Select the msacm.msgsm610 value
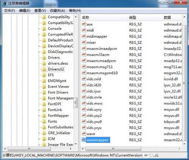 click(102, 73)
